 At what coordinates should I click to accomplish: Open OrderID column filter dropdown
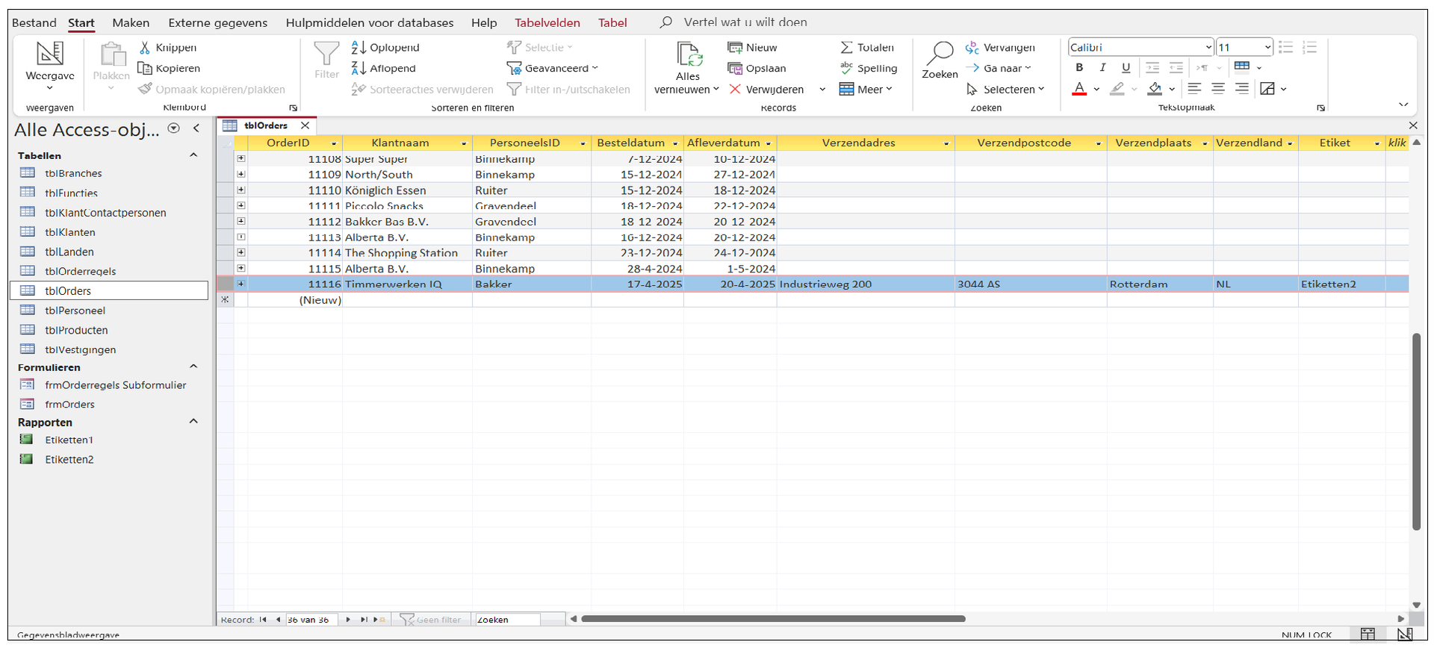click(334, 143)
